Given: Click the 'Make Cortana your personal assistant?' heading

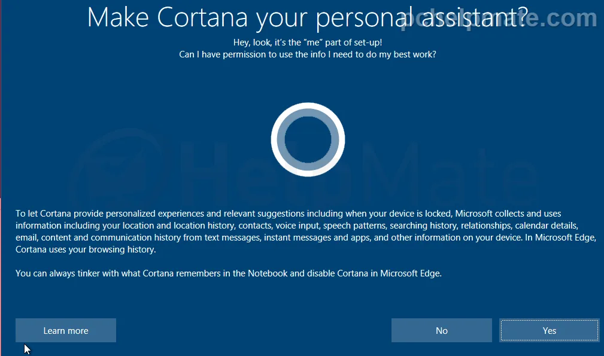Looking at the screenshot, I should click(x=308, y=17).
